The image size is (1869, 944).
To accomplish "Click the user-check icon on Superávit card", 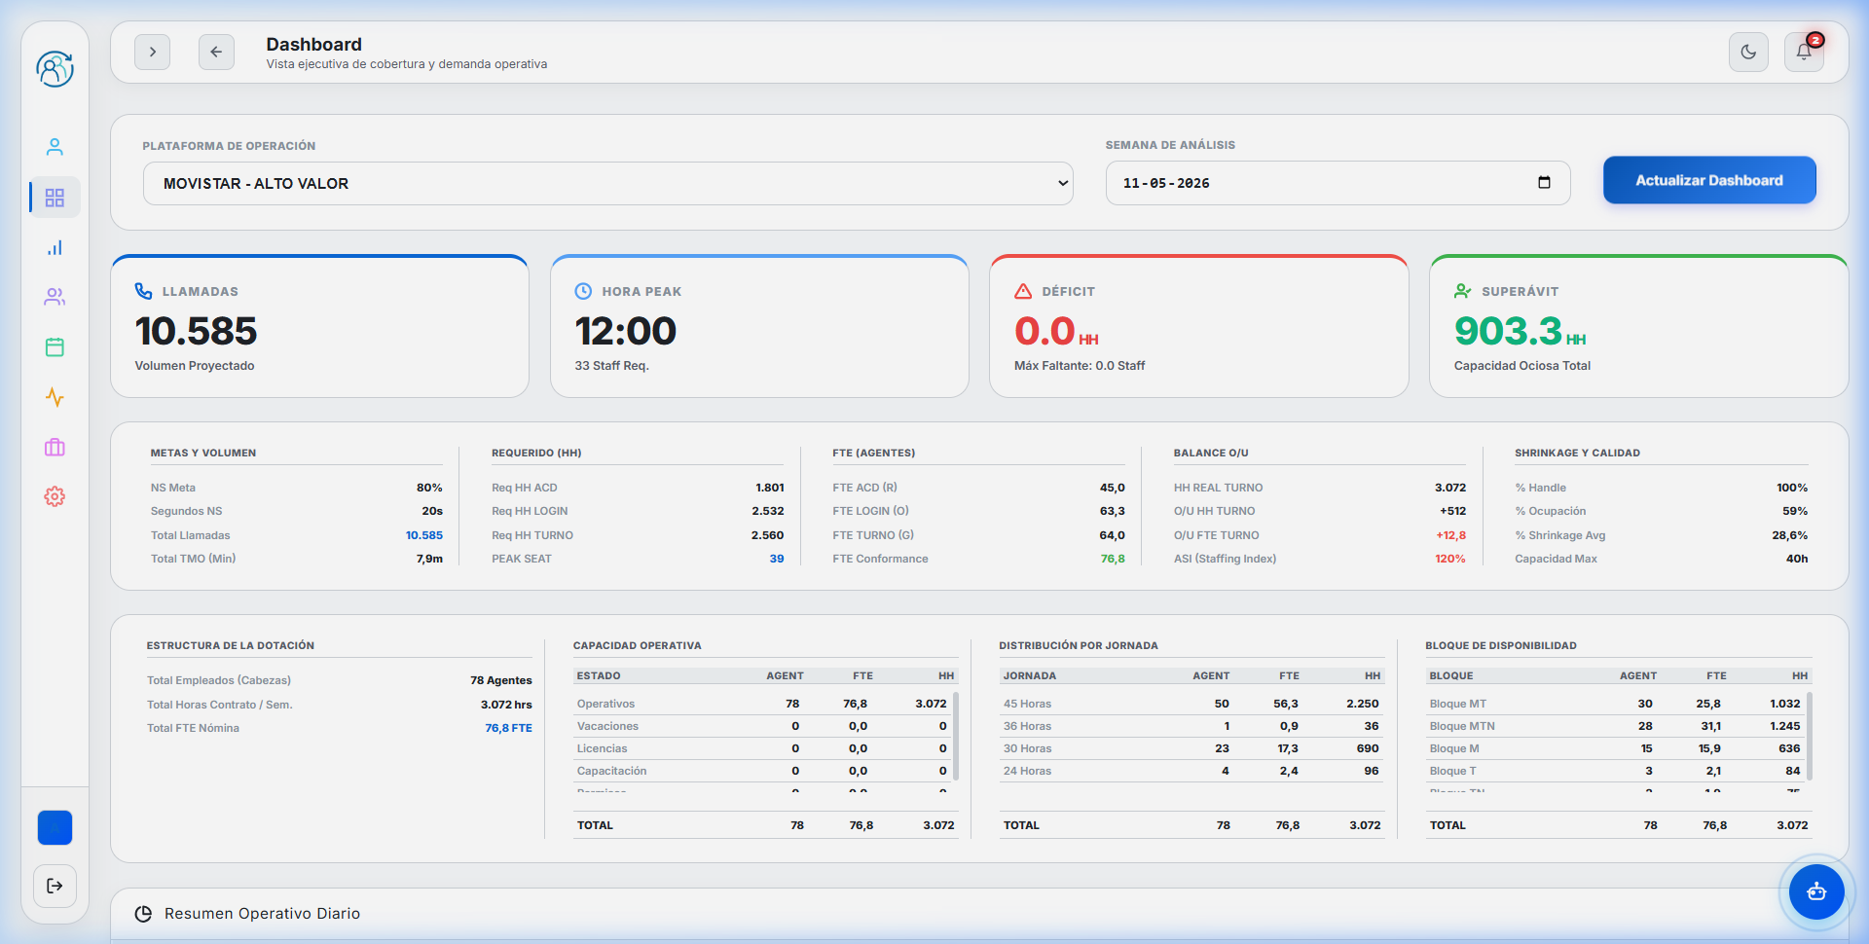I will point(1463,291).
